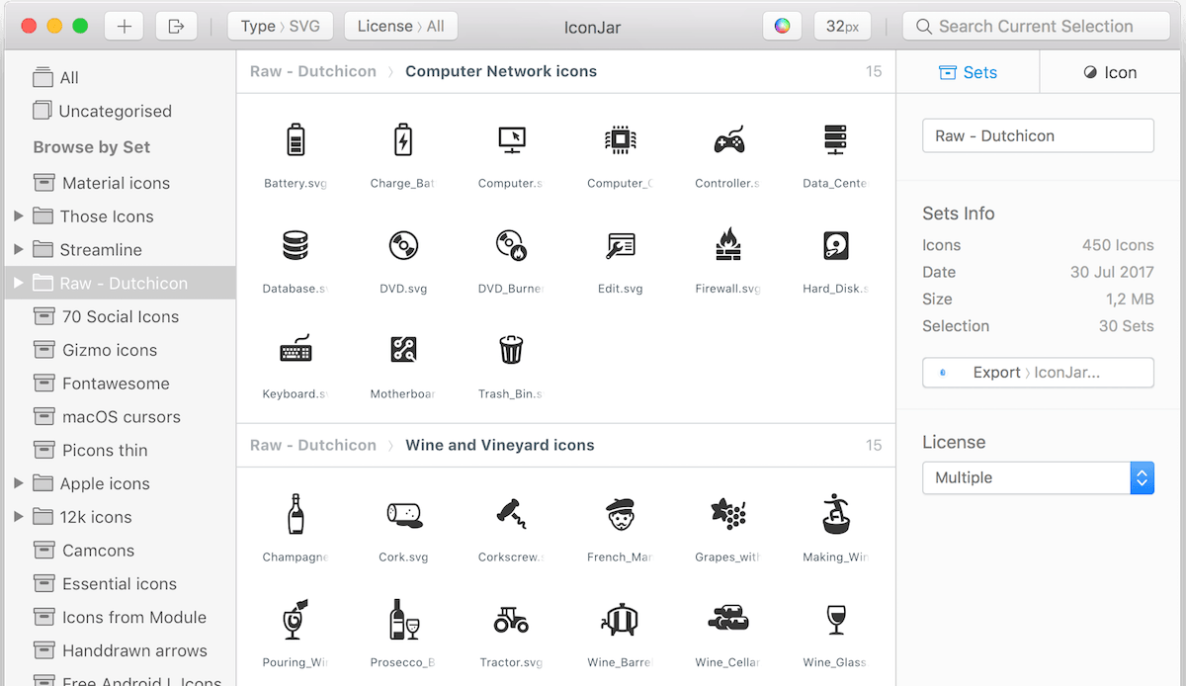The height and width of the screenshot is (686, 1186).
Task: Select the French_Man icon
Action: (620, 514)
